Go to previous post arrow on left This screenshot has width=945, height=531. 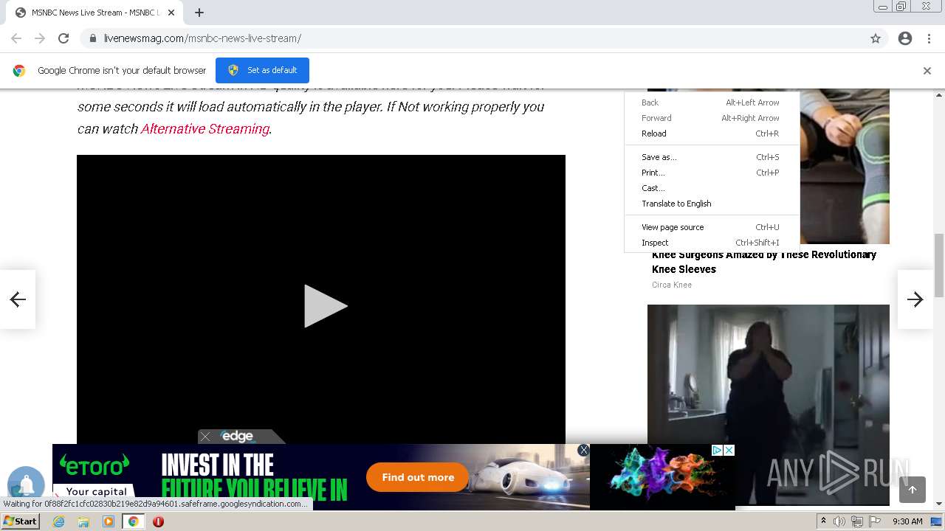coord(18,299)
